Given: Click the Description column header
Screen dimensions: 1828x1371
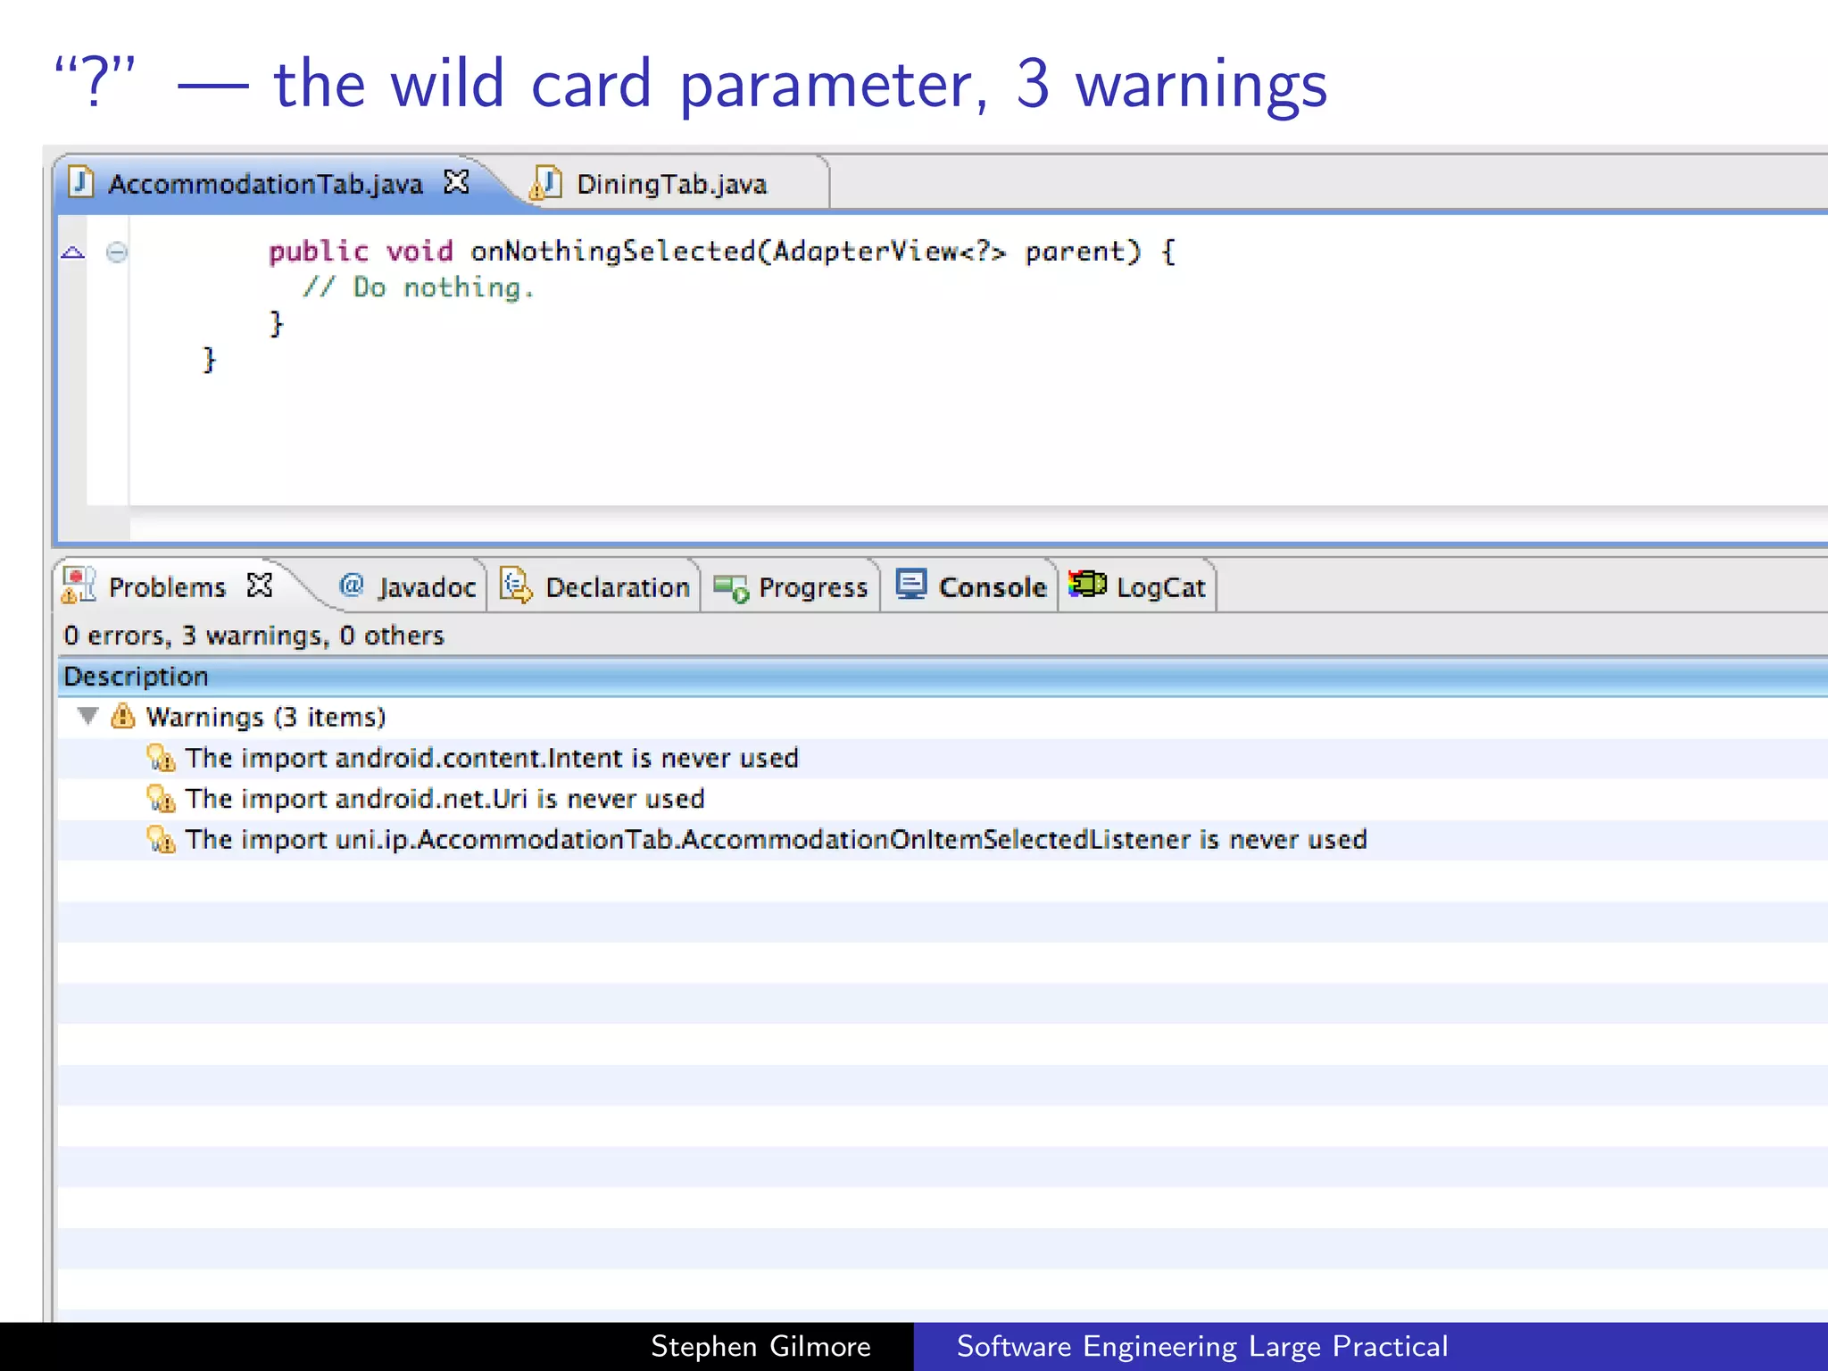Looking at the screenshot, I should (943, 677).
